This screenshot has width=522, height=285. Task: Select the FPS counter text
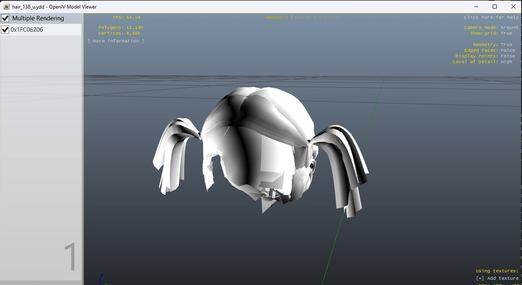(x=126, y=17)
